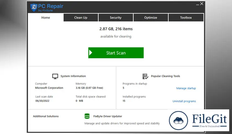Click the last scan date '06/30/2022'

point(42,101)
